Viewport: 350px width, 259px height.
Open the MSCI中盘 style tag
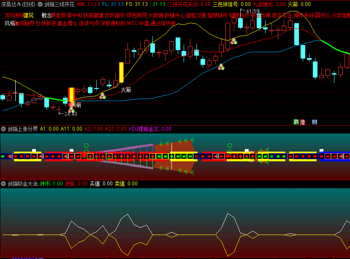138,23
